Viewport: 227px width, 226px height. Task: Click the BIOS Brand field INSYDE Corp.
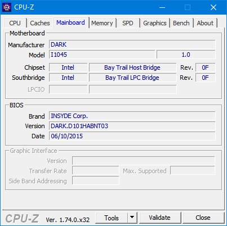click(132, 116)
